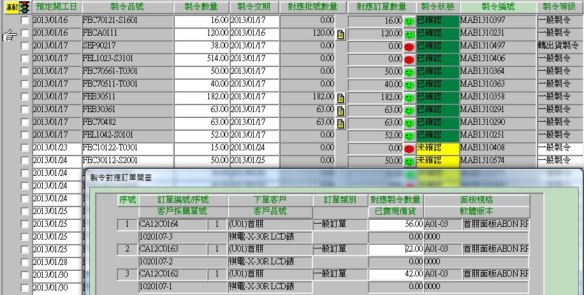Image resolution: width=584 pixels, height=295 pixels.
Task: Open batch note icon for FECA0111 row
Action: point(340,34)
